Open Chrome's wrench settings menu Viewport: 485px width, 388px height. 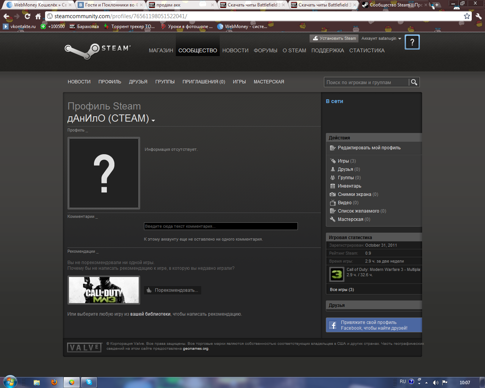pos(478,16)
